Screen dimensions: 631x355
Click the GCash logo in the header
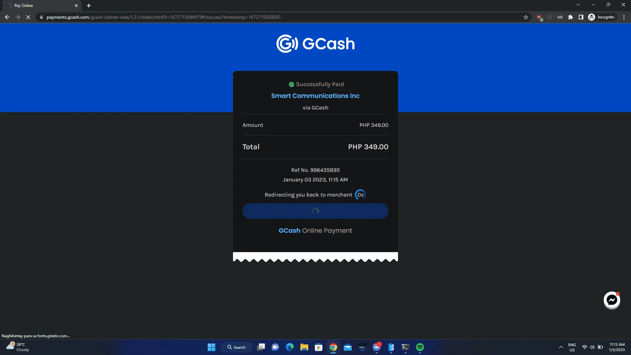(315, 44)
